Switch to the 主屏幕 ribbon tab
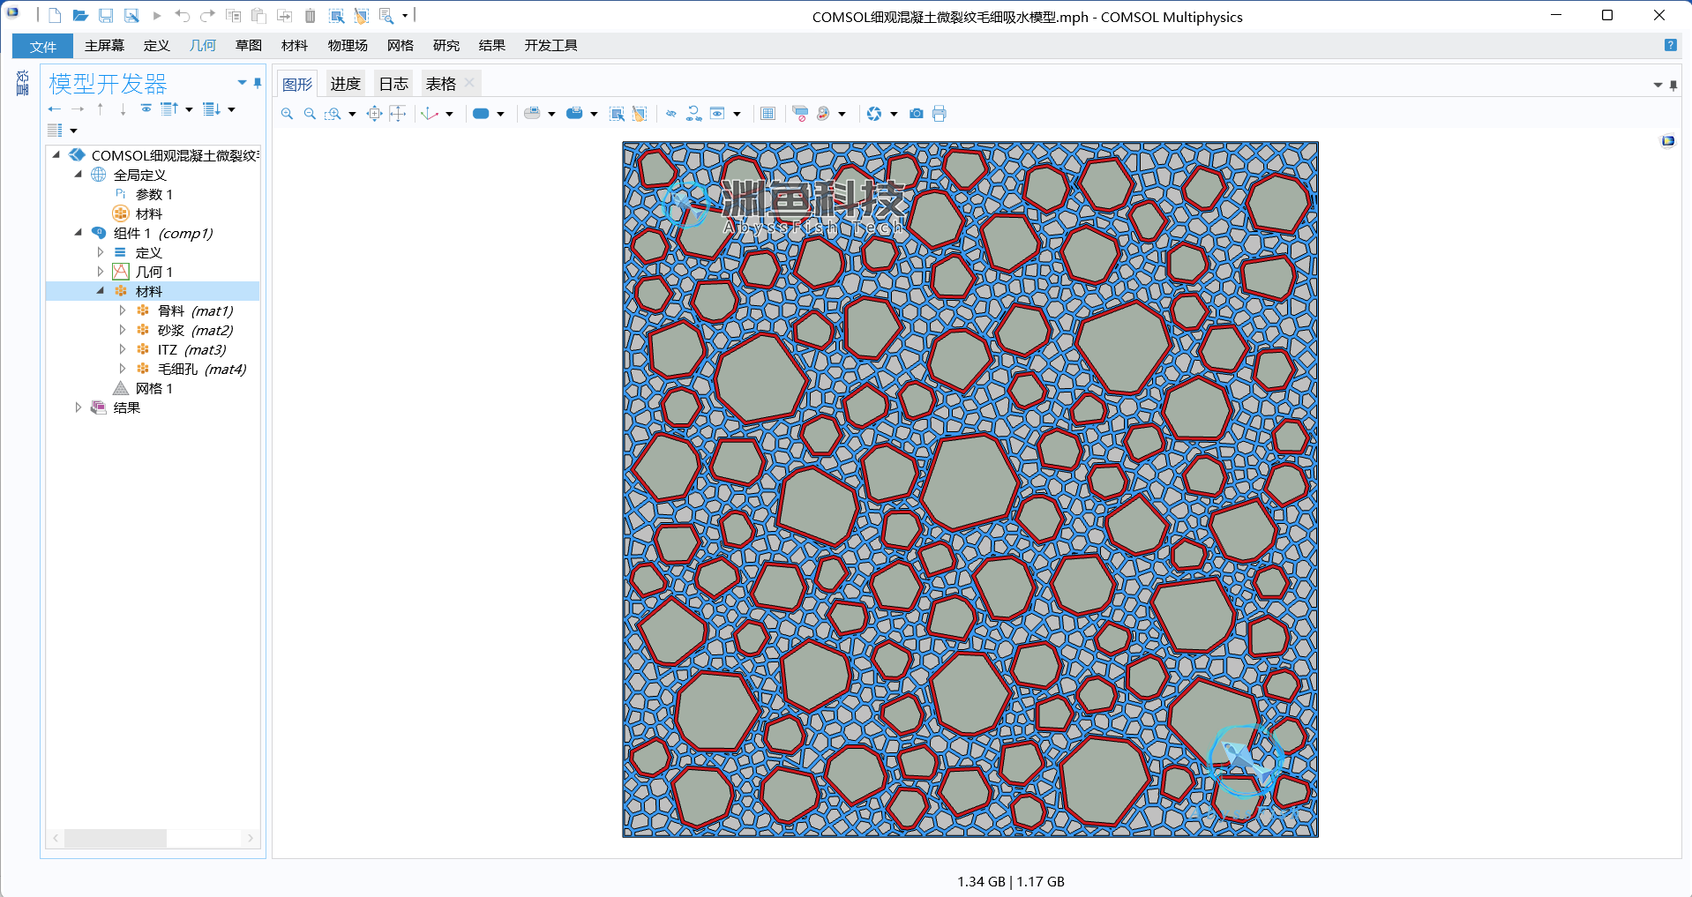This screenshot has height=897, width=1692. click(x=104, y=46)
